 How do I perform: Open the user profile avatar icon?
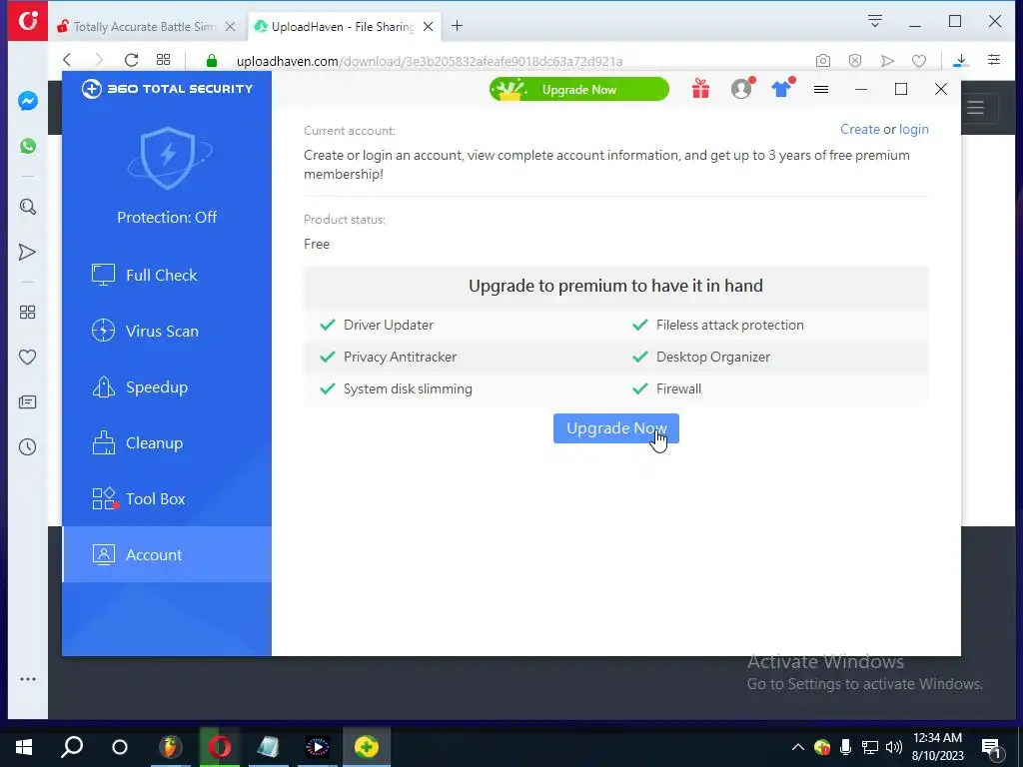[742, 89]
